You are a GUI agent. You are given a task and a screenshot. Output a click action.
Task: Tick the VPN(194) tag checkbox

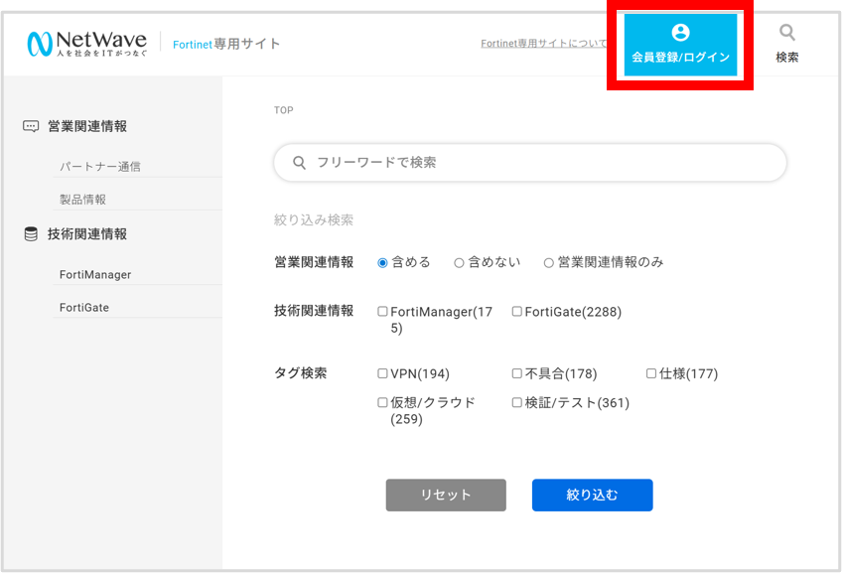(x=382, y=374)
